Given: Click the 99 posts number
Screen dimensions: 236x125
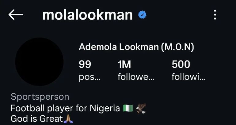Looking at the screenshot, I should pyautogui.click(x=85, y=64).
